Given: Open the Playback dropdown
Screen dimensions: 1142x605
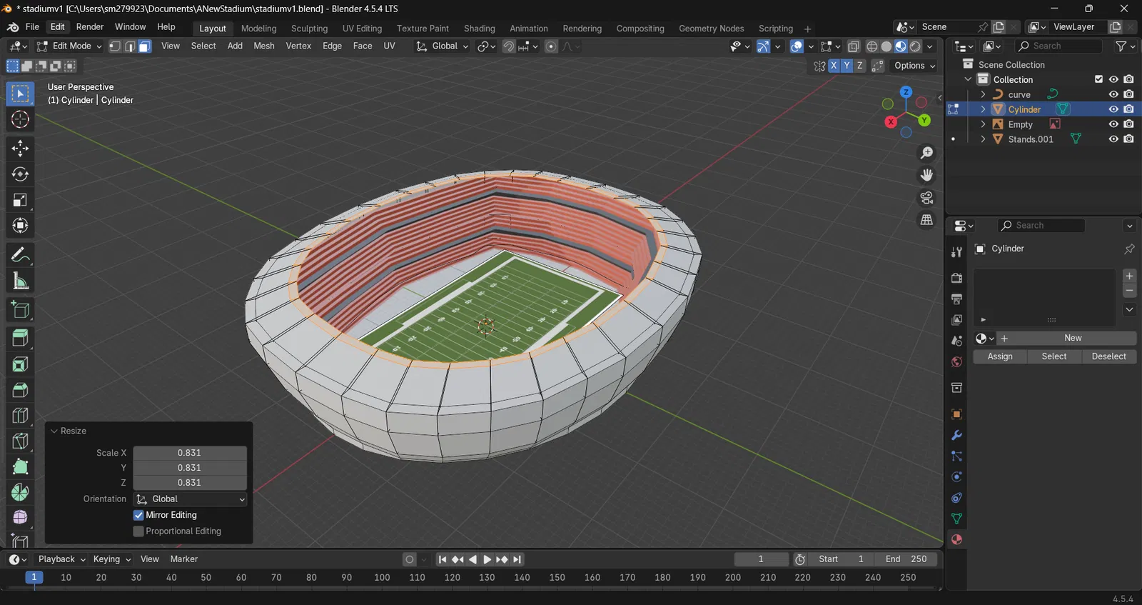Looking at the screenshot, I should tap(61, 559).
